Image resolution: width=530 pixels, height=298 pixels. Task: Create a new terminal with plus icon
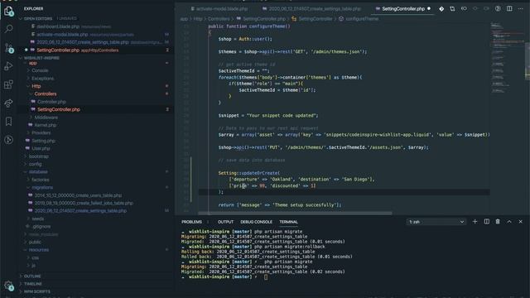pyautogui.click(x=475, y=222)
